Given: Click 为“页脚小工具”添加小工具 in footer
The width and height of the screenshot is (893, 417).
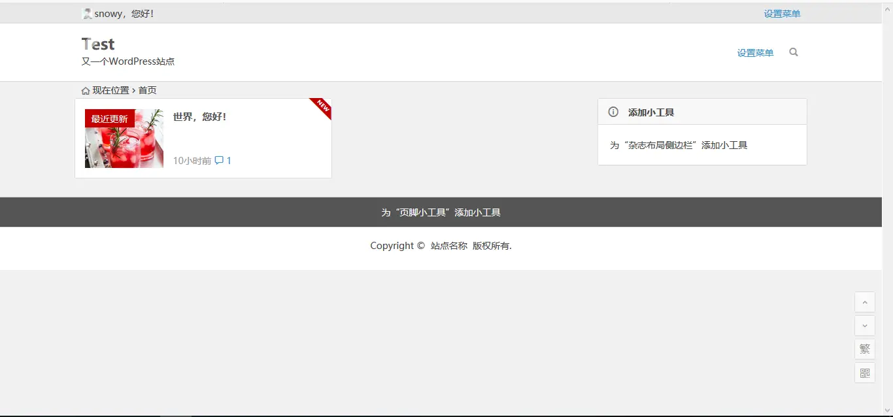Looking at the screenshot, I should (x=441, y=212).
